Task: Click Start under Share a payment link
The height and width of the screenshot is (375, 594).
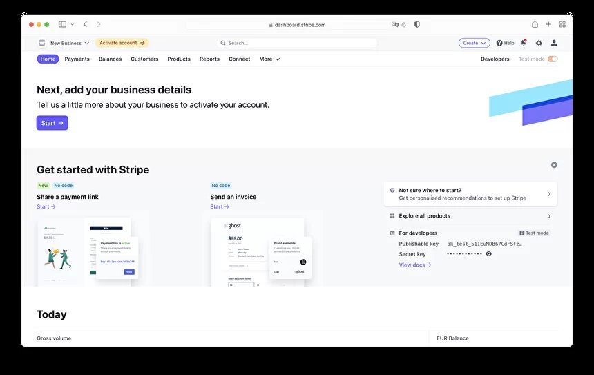Action: [46, 206]
